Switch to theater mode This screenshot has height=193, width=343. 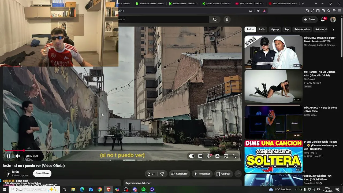[217, 156]
